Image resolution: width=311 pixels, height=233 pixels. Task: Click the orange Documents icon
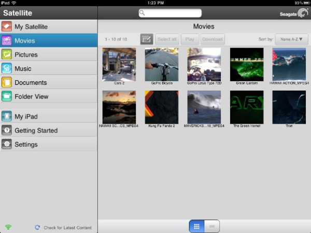pyautogui.click(x=7, y=82)
